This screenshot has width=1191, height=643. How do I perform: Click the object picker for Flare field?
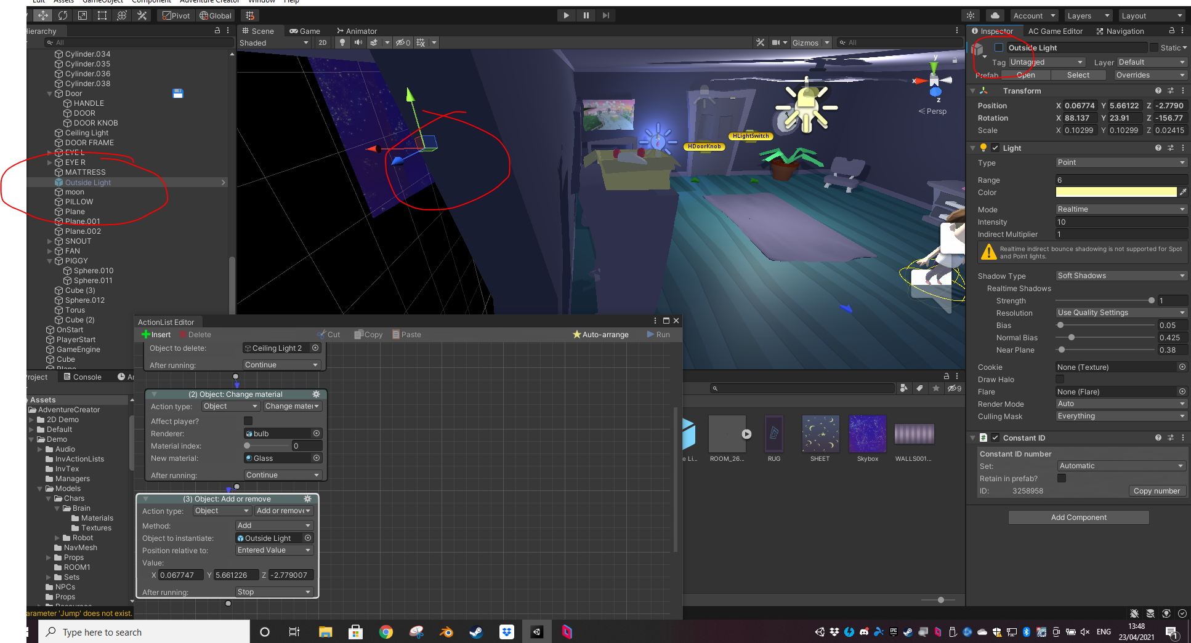[1182, 392]
